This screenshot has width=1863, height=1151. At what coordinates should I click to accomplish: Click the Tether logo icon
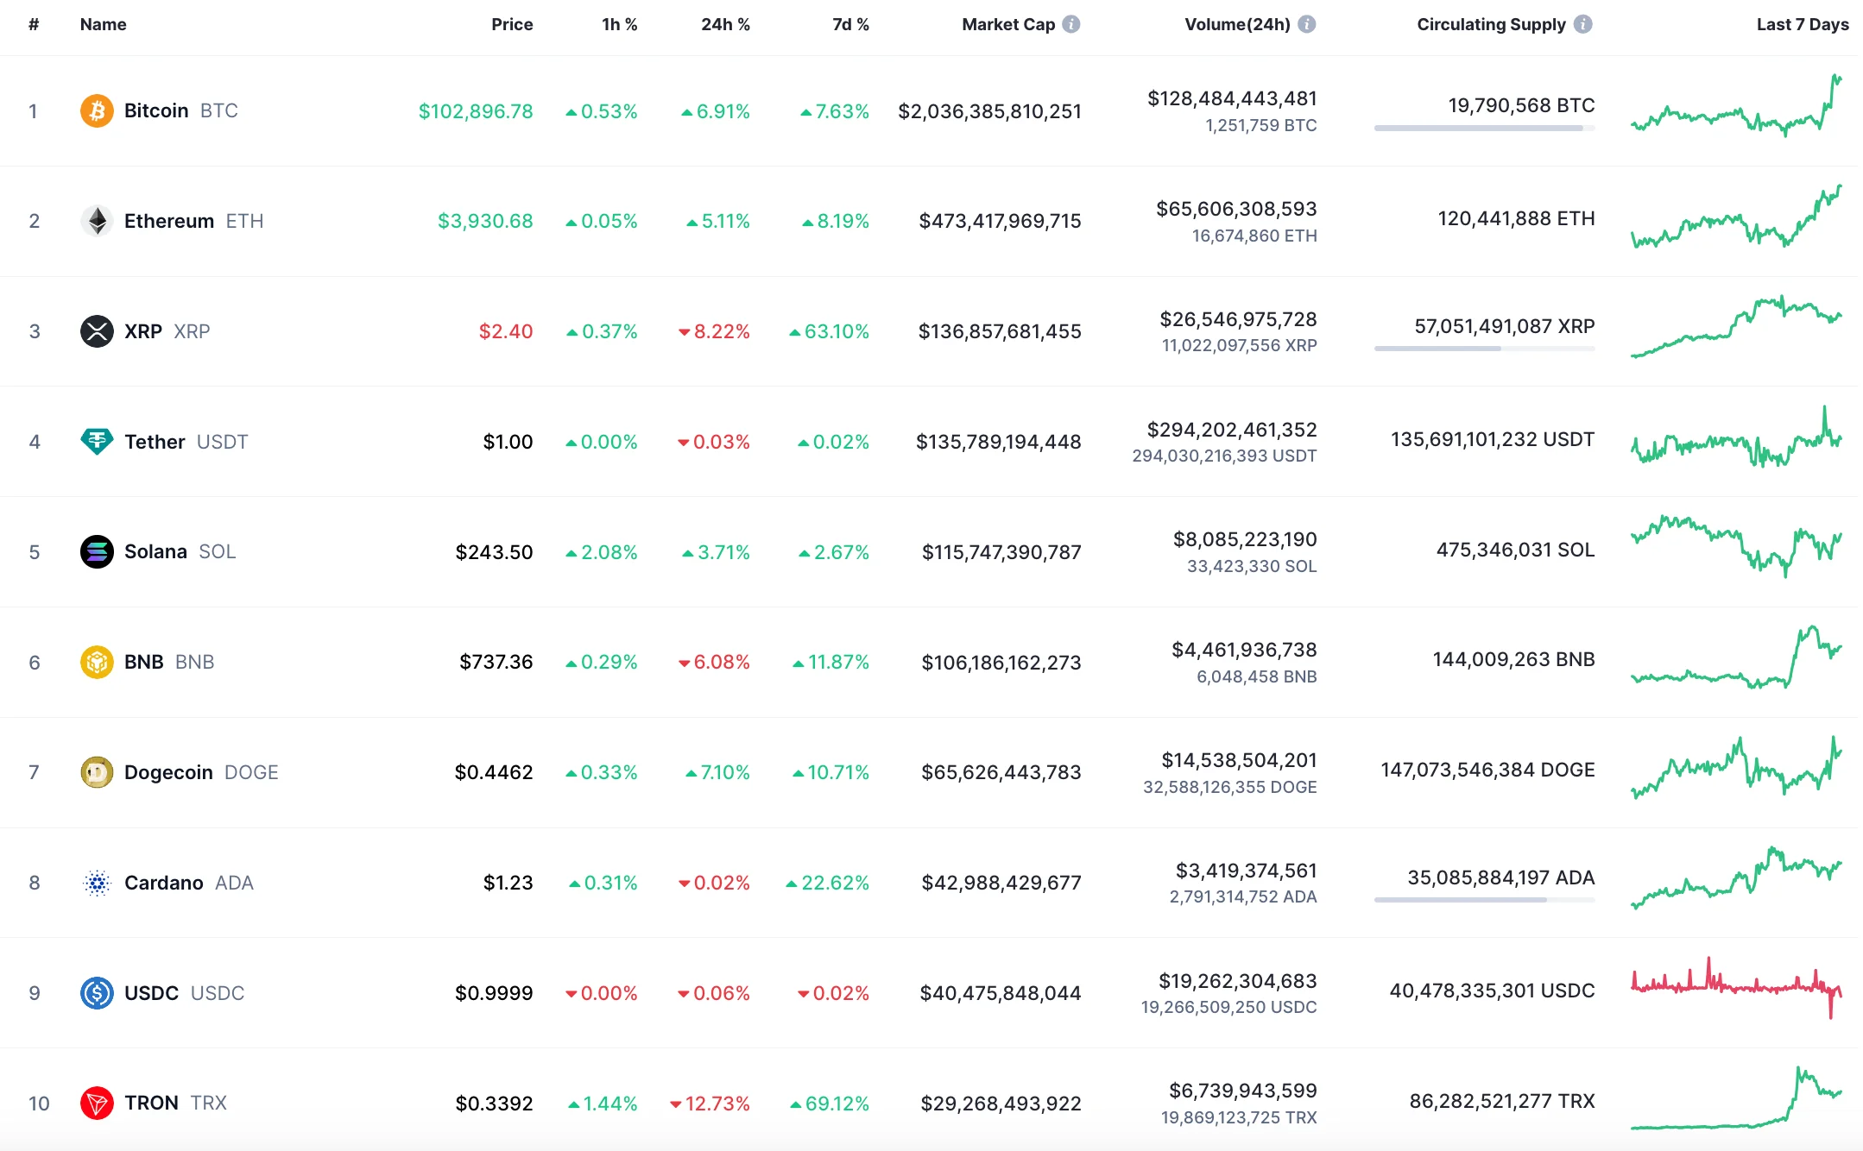tap(97, 442)
